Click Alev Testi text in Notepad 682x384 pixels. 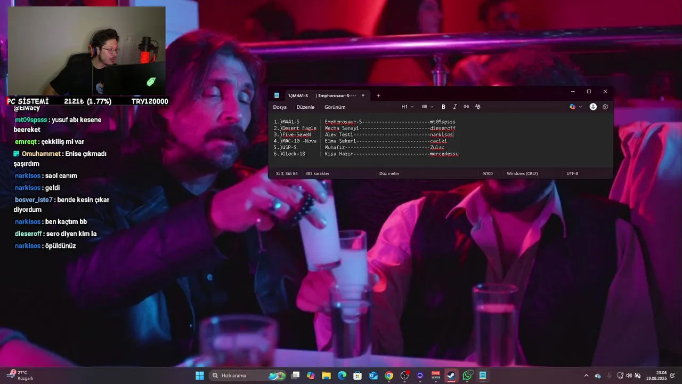(339, 134)
